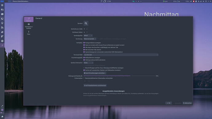Click the first blue pager desktop in top panel

pos(2,1)
